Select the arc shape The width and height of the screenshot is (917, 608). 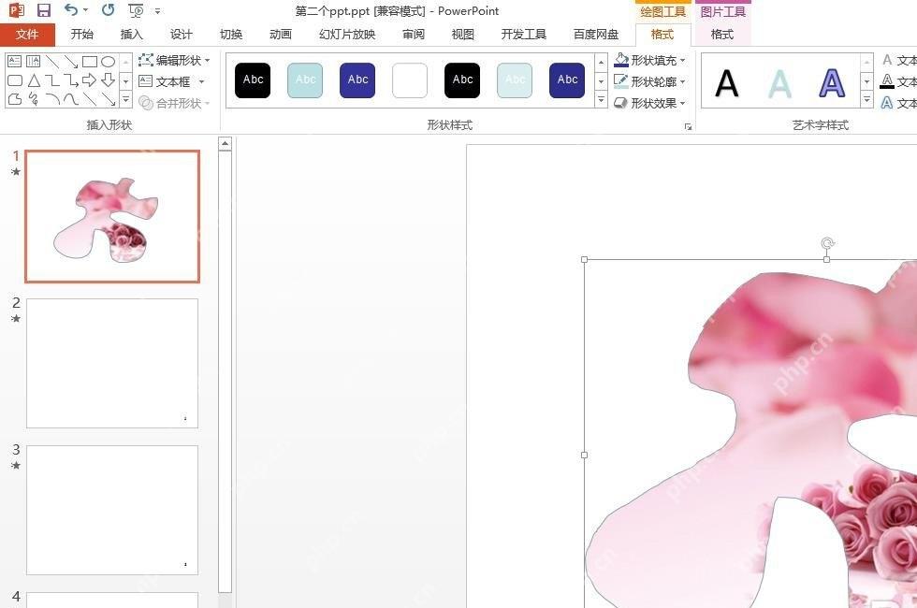pos(52,99)
